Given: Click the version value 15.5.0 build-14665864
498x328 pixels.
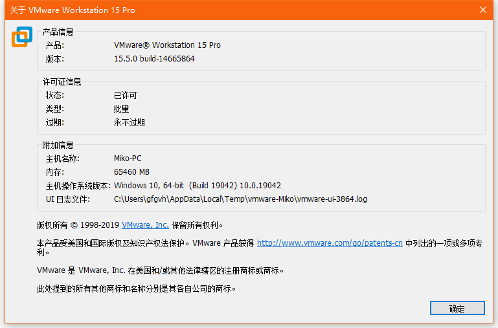Looking at the screenshot, I should coord(154,59).
